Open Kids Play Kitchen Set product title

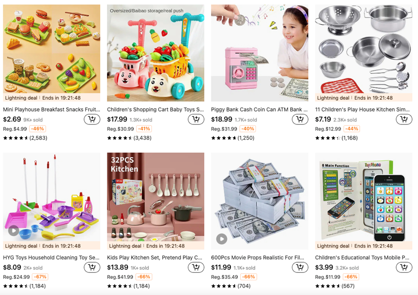(x=155, y=258)
